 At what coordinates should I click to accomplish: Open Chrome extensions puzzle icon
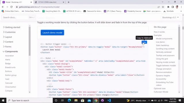[168, 7]
